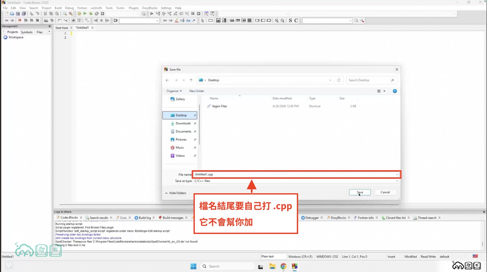This screenshot has width=487, height=272.
Task: Click the C comment toolbar icon
Action: (296, 21)
